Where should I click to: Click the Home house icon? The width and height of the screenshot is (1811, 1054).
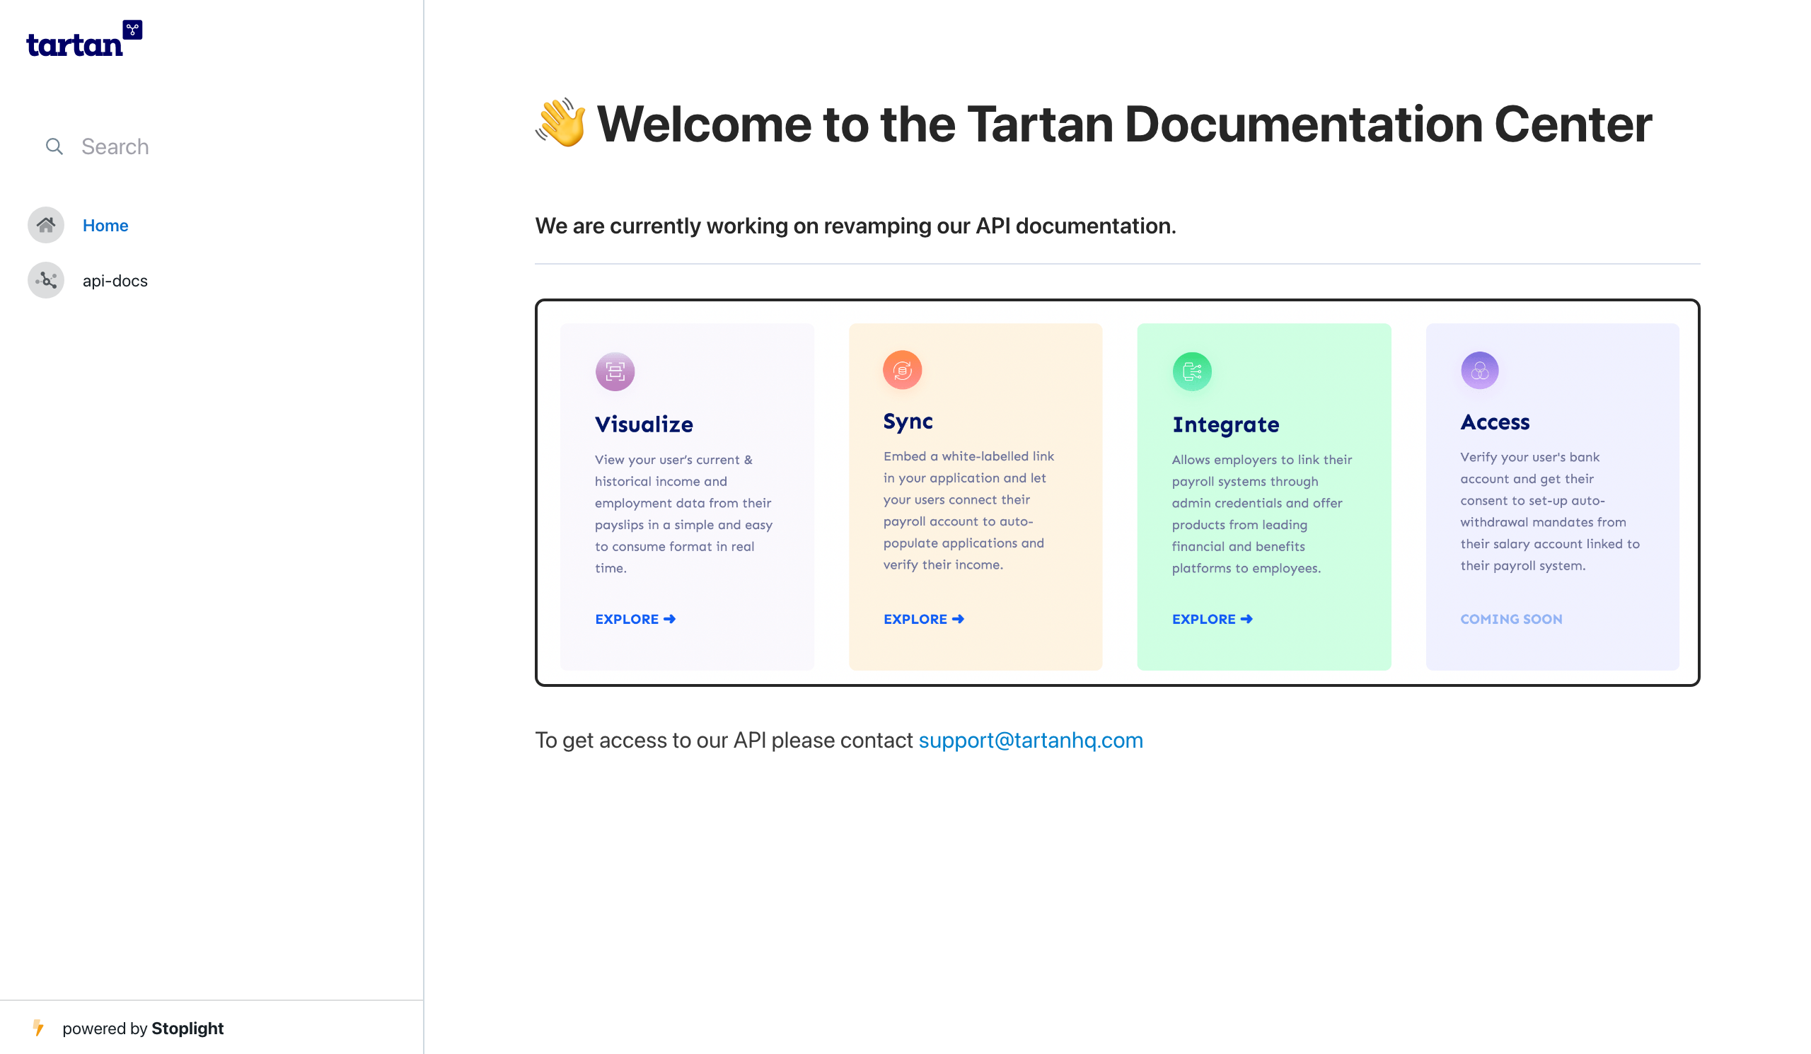46,225
